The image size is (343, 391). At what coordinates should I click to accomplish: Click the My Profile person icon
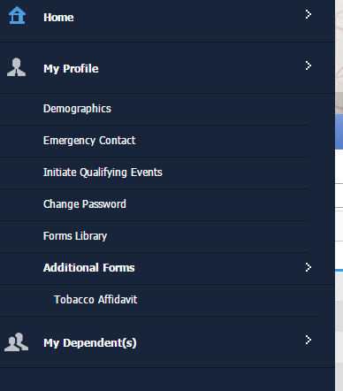16,67
